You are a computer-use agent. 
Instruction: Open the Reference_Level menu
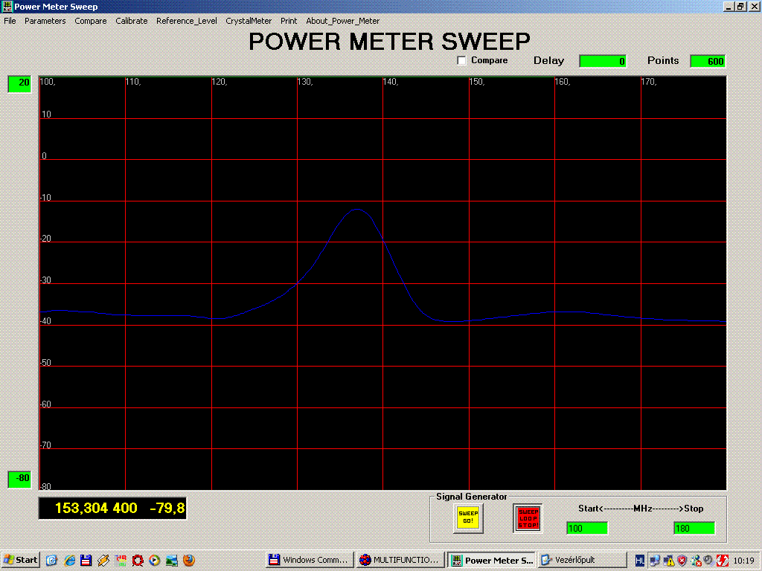pos(186,21)
